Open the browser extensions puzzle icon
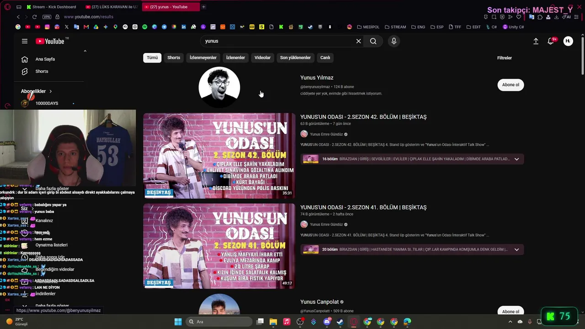This screenshot has width=585, height=329. click(540, 17)
